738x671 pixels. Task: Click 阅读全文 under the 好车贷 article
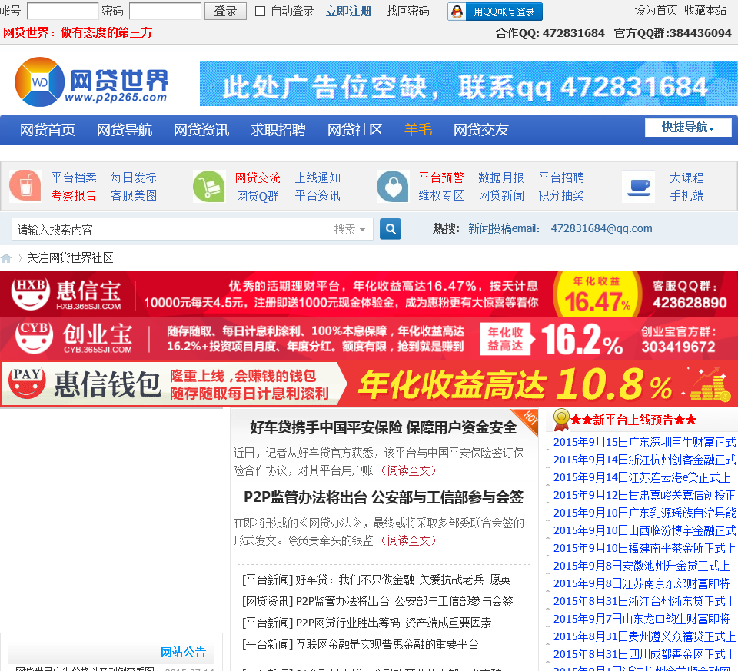coord(408,470)
